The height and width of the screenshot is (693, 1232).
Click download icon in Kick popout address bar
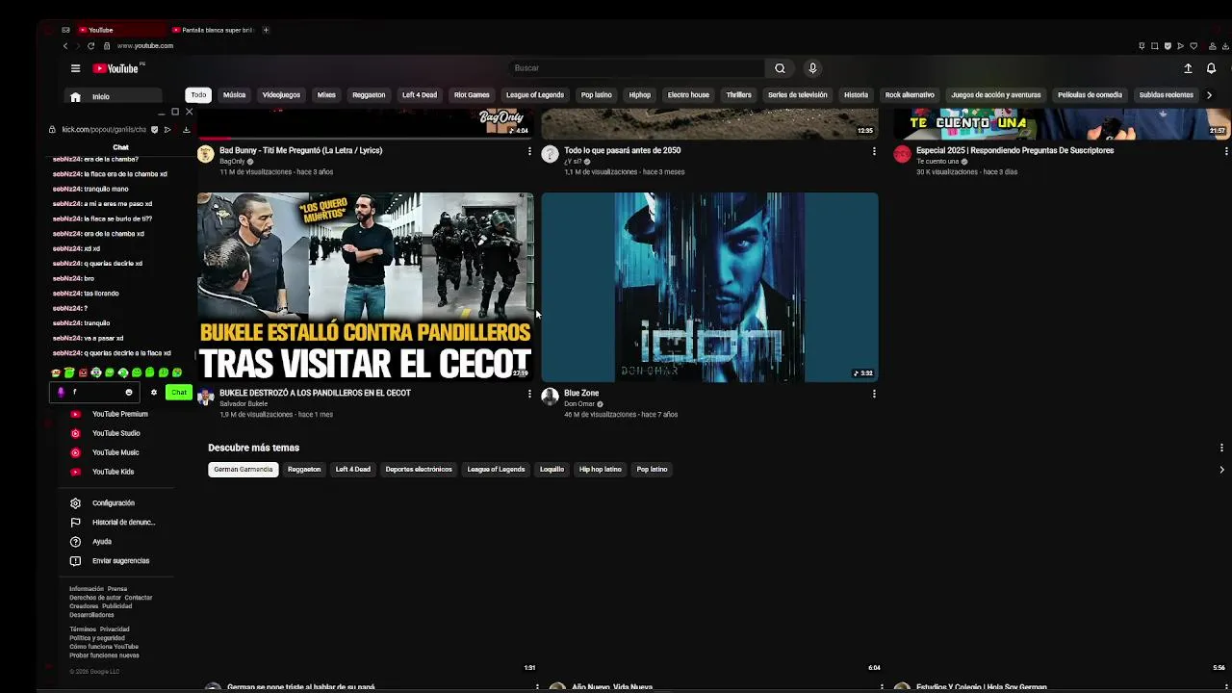pyautogui.click(x=186, y=129)
